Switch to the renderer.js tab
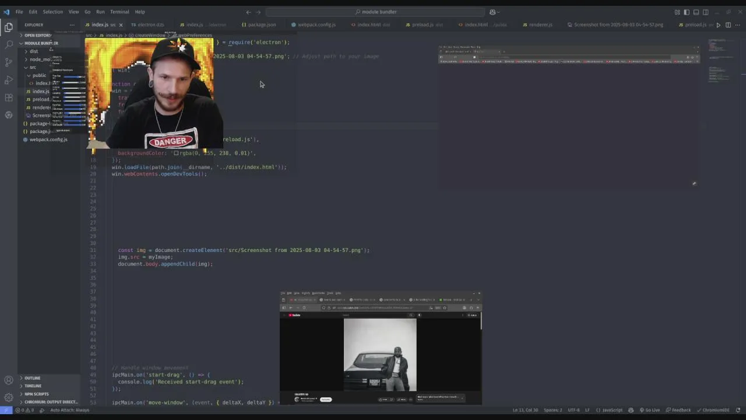This screenshot has height=420, width=746. [x=537, y=24]
